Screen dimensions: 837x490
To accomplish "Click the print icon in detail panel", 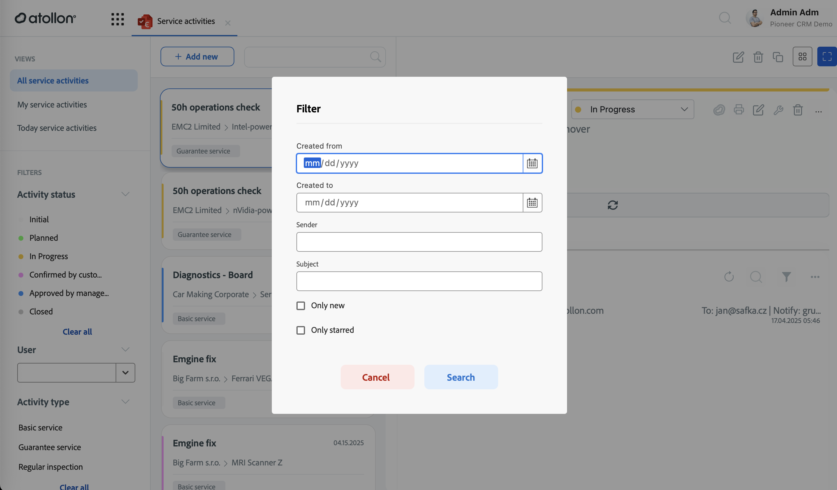I will [739, 109].
